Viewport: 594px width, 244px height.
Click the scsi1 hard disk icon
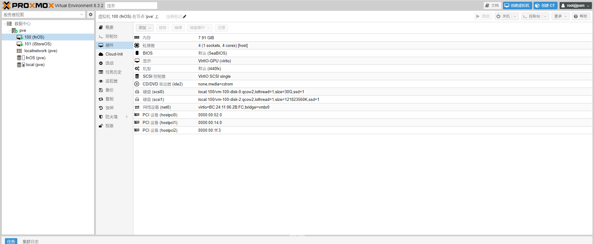pyautogui.click(x=137, y=99)
